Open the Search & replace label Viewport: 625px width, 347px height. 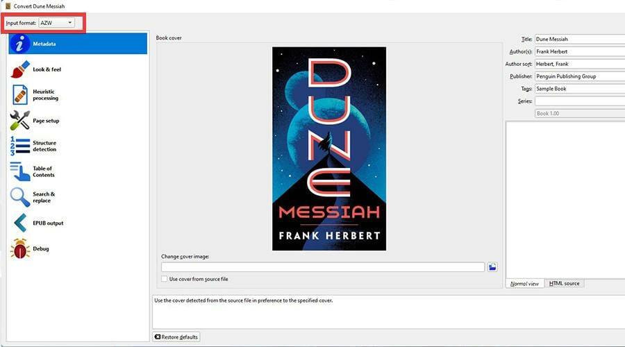click(x=44, y=197)
